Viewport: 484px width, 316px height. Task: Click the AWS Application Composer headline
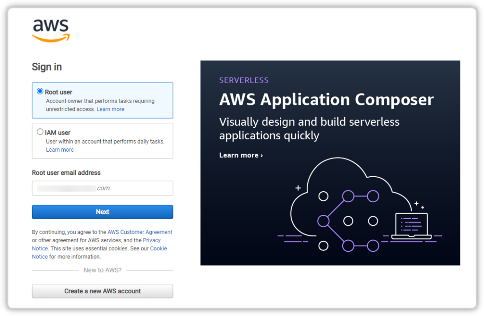pyautogui.click(x=326, y=100)
